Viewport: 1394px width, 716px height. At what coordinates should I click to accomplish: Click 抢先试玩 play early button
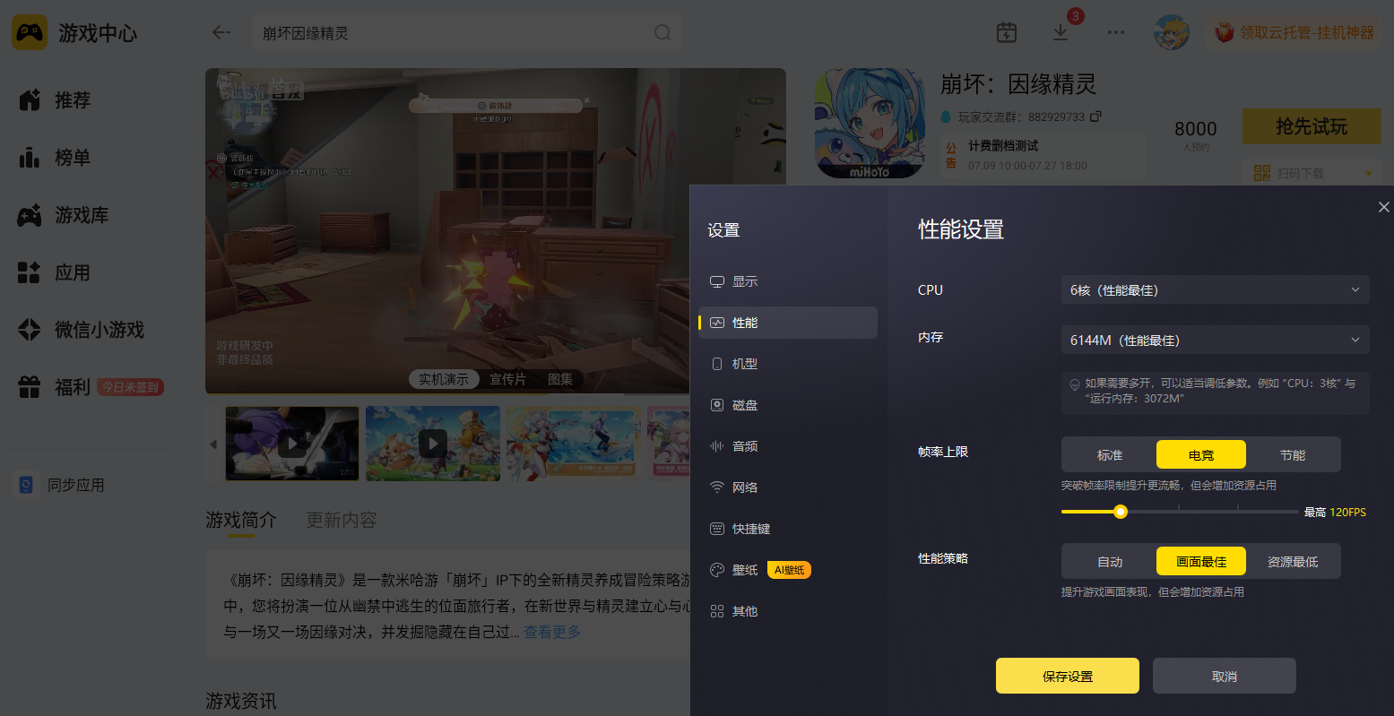pyautogui.click(x=1312, y=127)
